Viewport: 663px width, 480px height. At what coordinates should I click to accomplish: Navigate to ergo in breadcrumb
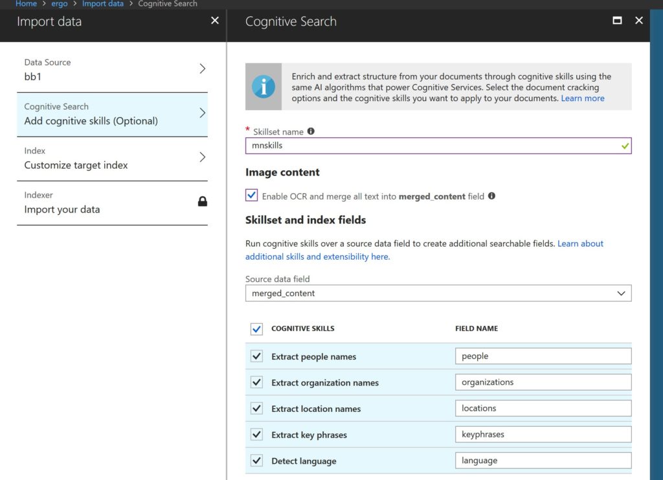point(59,4)
